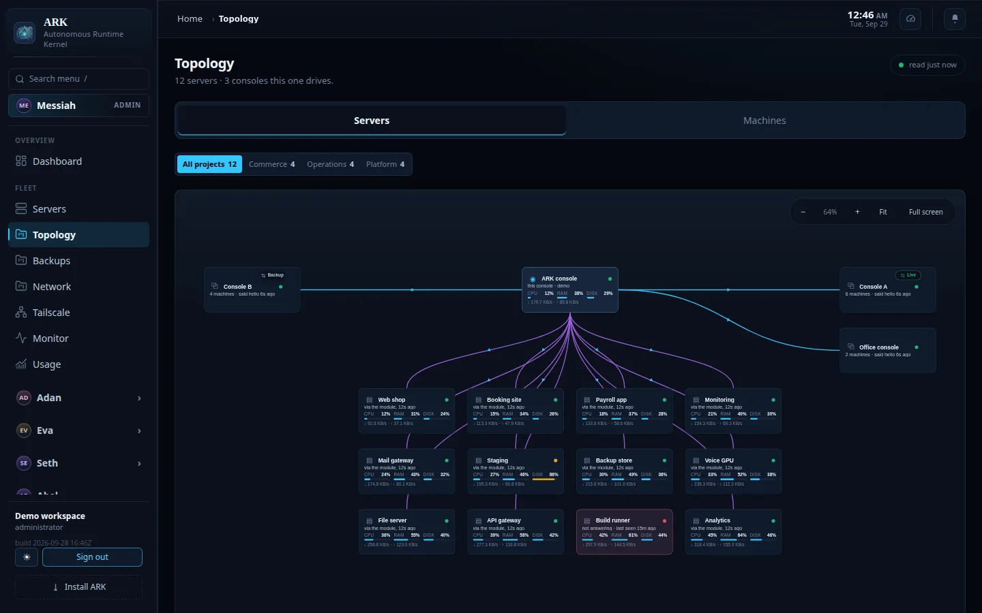Click the 'read just now' status
The height and width of the screenshot is (613, 982).
pos(927,65)
